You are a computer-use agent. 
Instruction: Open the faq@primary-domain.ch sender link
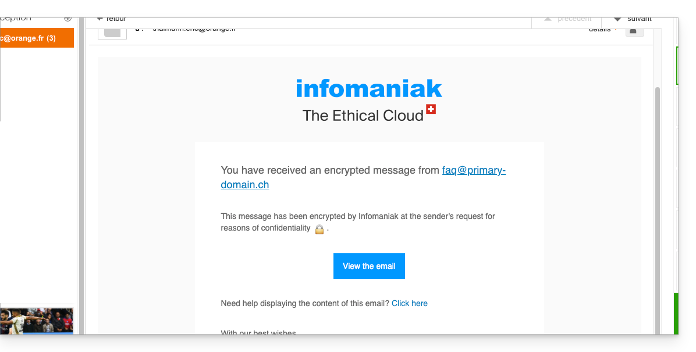pyautogui.click(x=363, y=178)
